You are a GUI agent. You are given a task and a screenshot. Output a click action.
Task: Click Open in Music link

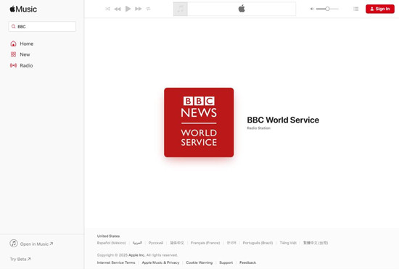tap(31, 244)
